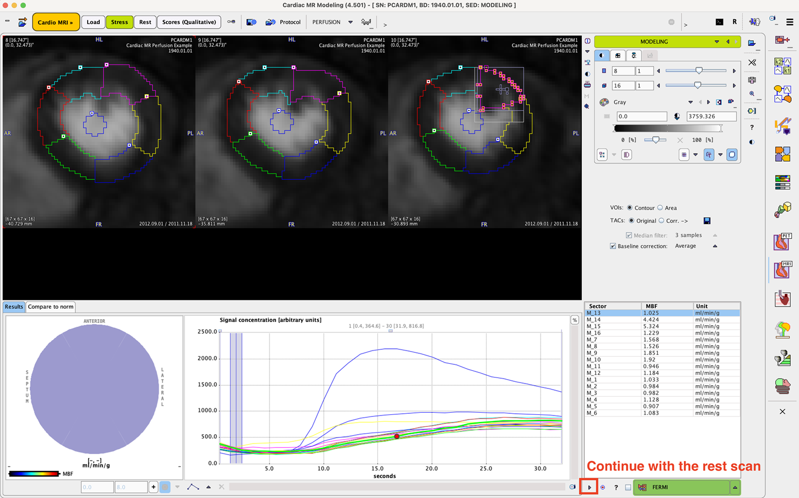Select the layout grid tab
Viewport: 799px width, 498px height.
(618, 56)
